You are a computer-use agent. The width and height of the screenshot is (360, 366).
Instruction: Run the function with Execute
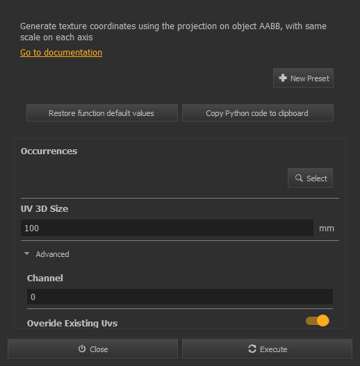(267, 349)
